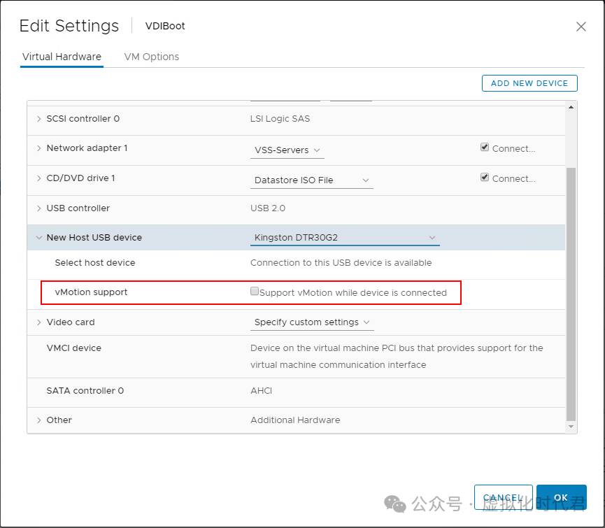
Task: Collapse the New Host USB device row
Action: [x=39, y=238]
